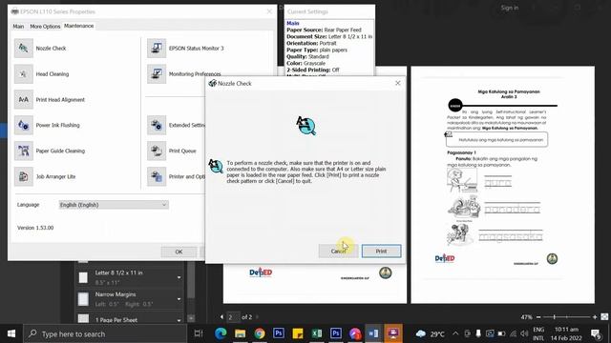
Task: Open EPSON Status Monitor 3
Action: coord(157,49)
